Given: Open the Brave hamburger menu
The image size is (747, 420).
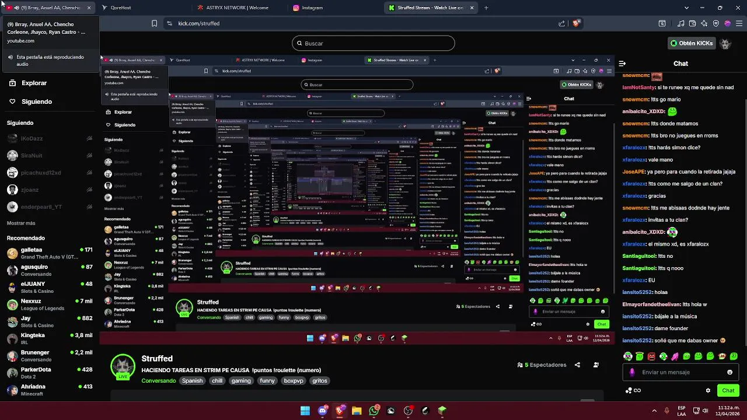Looking at the screenshot, I should (739, 23).
